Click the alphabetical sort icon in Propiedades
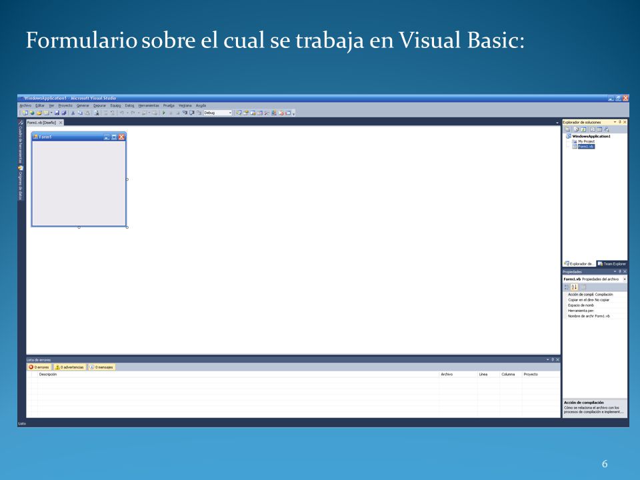The height and width of the screenshot is (480, 640). pos(574,287)
